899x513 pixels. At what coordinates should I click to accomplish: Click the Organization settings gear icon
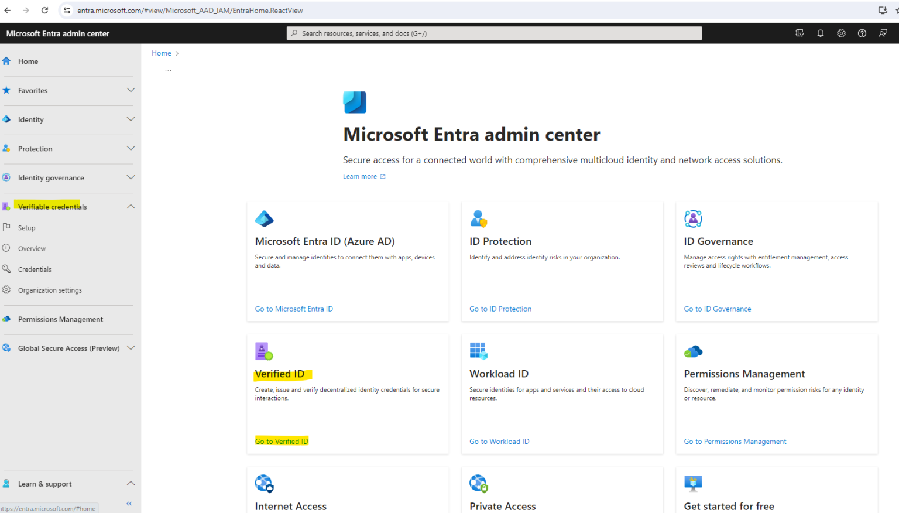(x=6, y=290)
